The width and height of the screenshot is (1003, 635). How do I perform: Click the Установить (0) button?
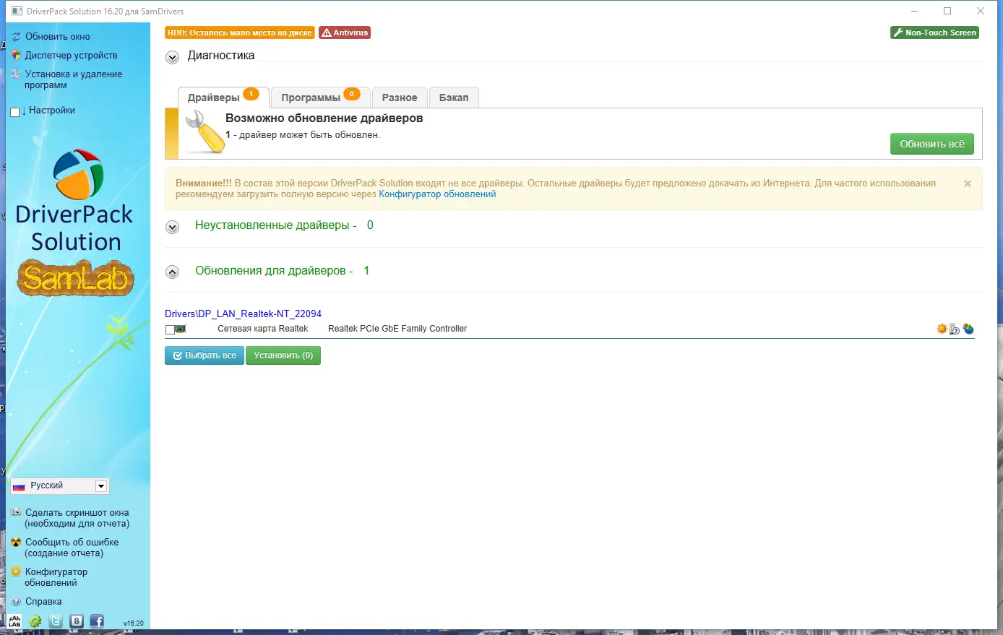pos(283,355)
